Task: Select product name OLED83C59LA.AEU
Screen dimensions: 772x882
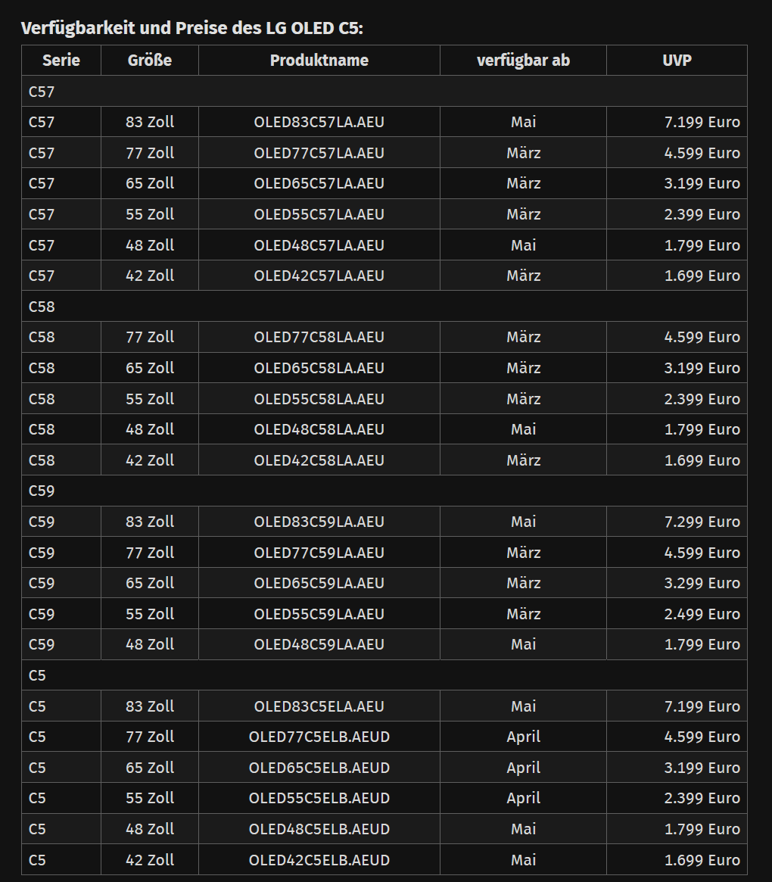Action: pos(319,522)
